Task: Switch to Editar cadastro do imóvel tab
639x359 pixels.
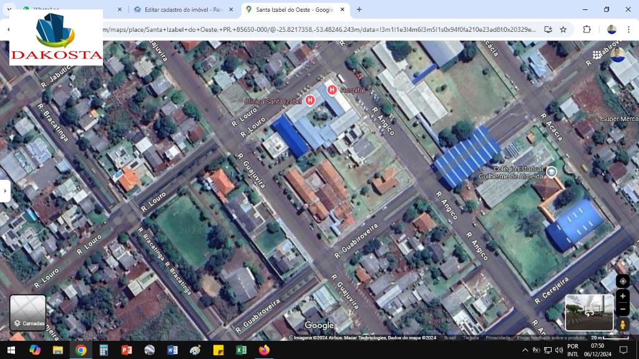Action: click(183, 9)
